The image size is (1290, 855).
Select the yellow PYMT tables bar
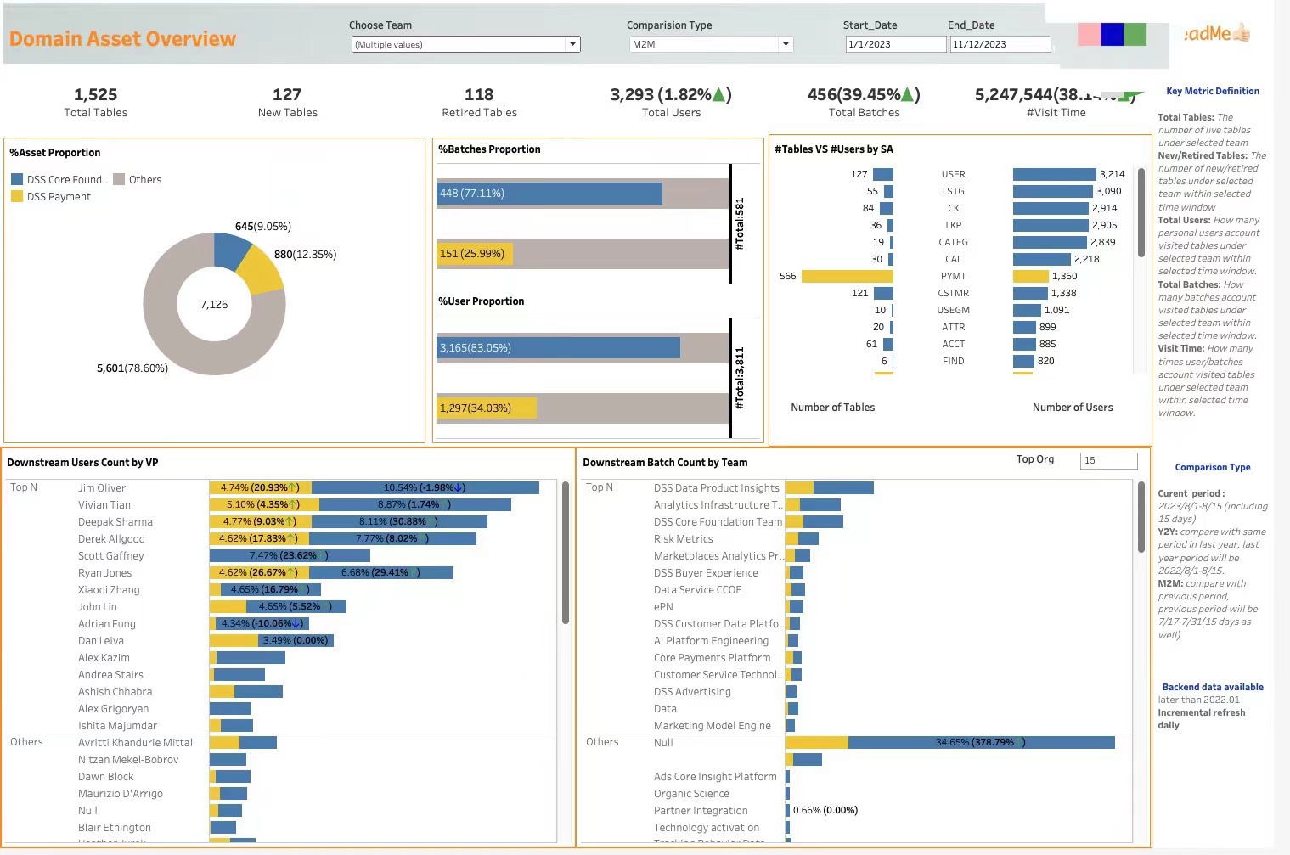(847, 276)
